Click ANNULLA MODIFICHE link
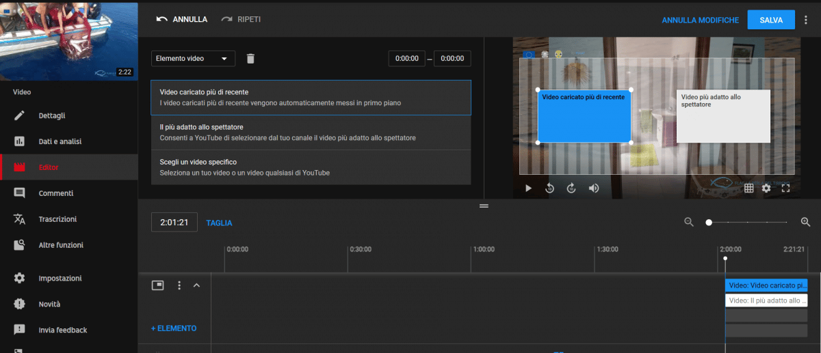 click(700, 20)
